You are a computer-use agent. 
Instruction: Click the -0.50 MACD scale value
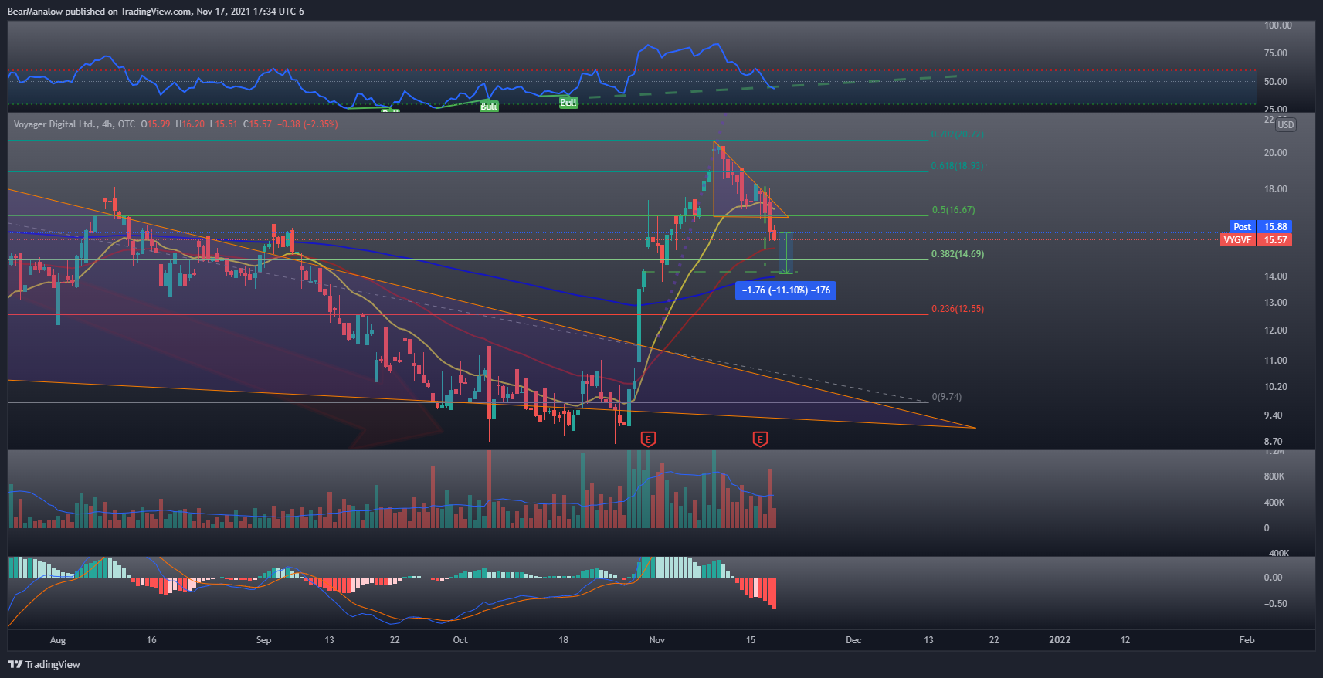(1275, 604)
